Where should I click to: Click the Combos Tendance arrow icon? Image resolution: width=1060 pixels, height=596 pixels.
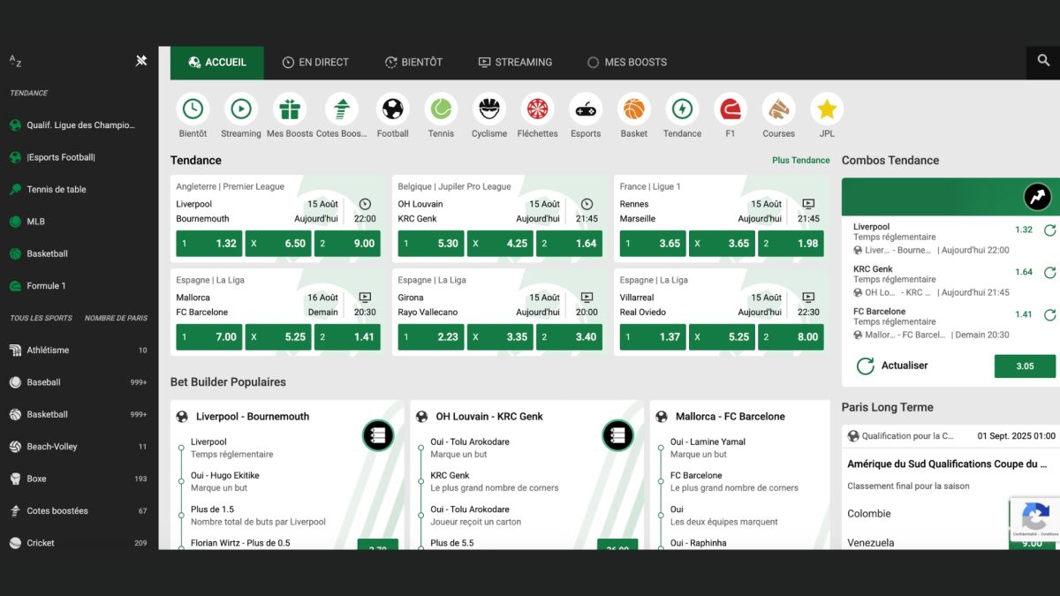pos(1038,197)
